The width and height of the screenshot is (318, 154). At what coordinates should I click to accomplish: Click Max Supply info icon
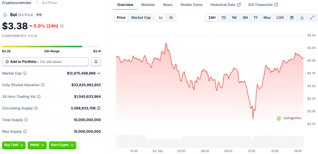point(25,132)
